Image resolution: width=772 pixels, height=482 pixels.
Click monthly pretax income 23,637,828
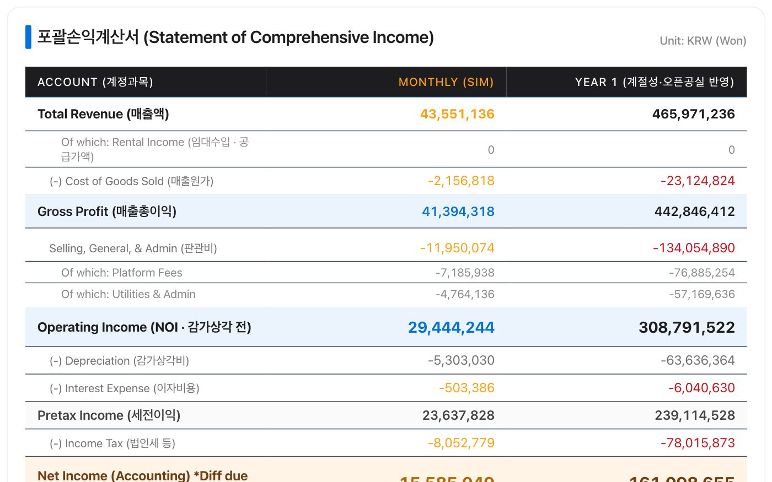pos(458,415)
